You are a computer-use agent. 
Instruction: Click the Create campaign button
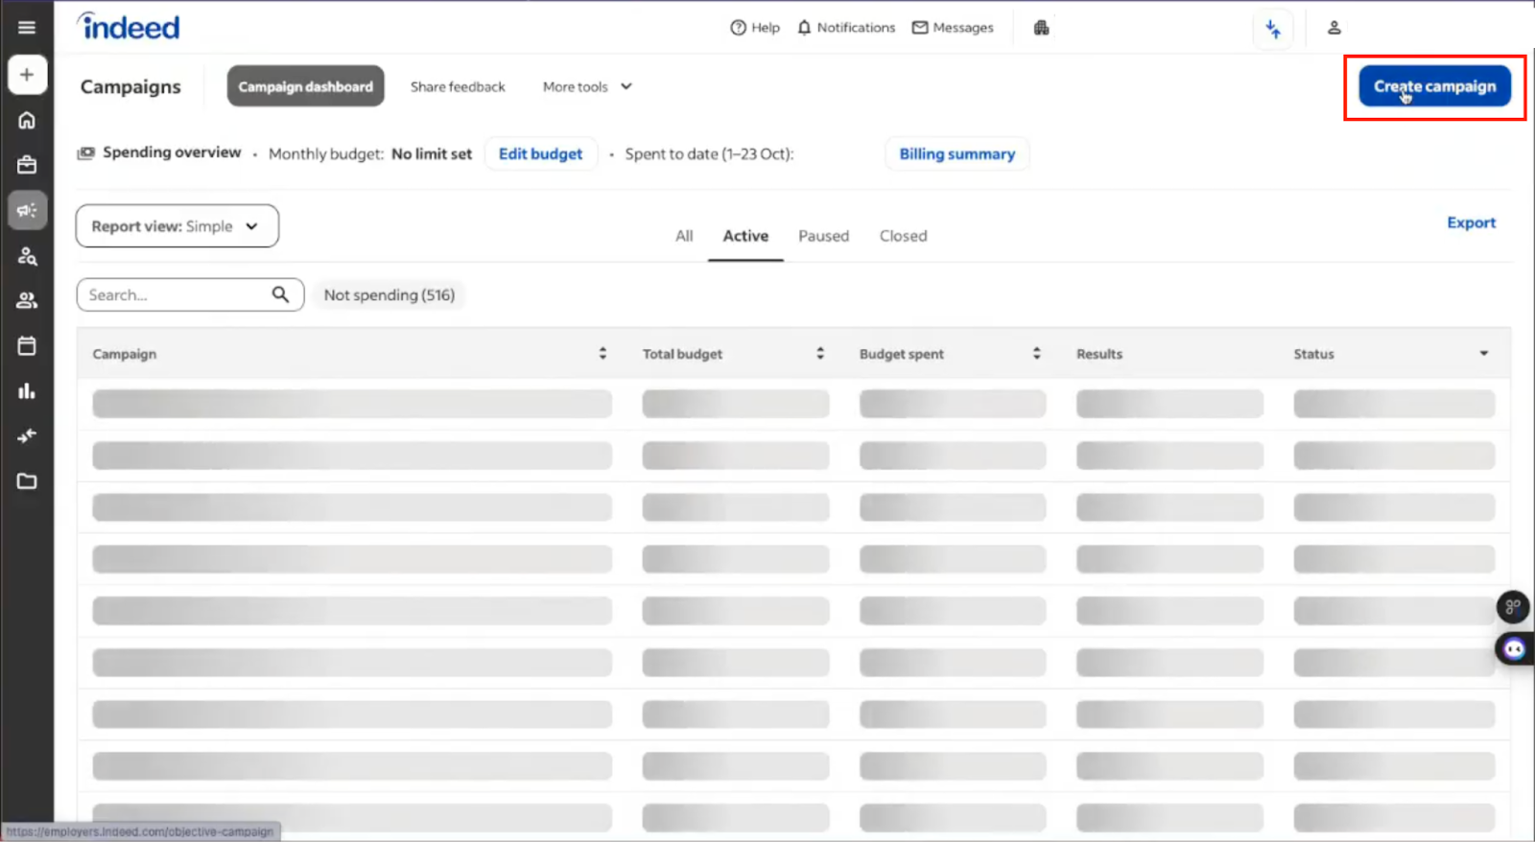[x=1434, y=86]
